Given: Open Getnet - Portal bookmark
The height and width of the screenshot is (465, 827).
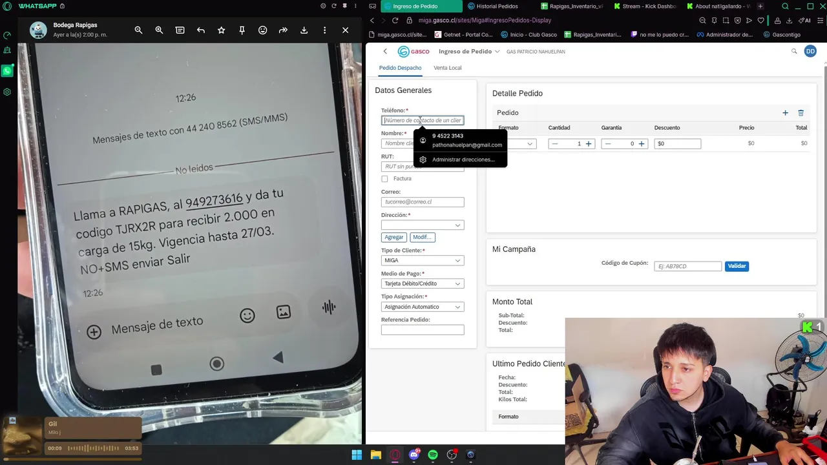Looking at the screenshot, I should (463, 34).
